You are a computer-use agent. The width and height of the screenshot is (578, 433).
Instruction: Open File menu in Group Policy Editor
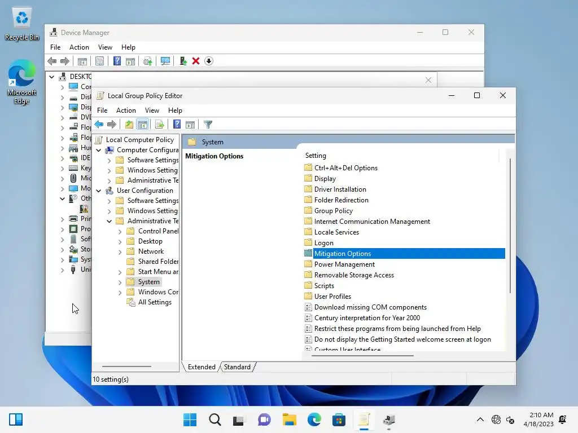point(102,111)
